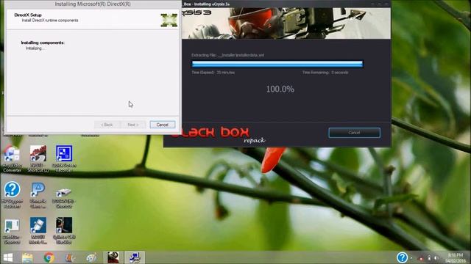Open the Windows Start button
Screen dimensions: 471x264
point(8,257)
